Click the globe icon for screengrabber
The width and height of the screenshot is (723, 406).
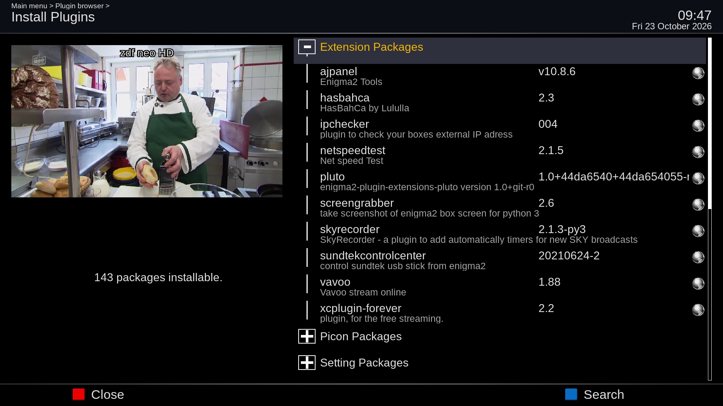[x=698, y=205]
